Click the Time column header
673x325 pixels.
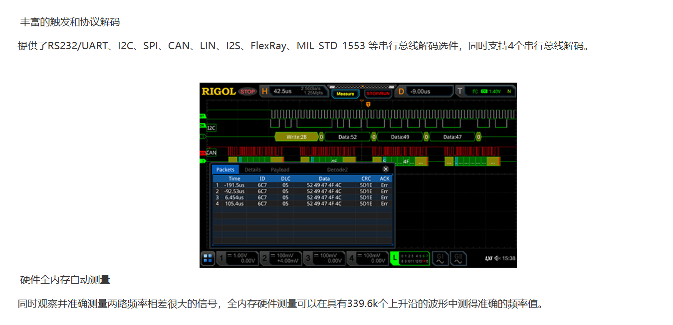point(234,178)
